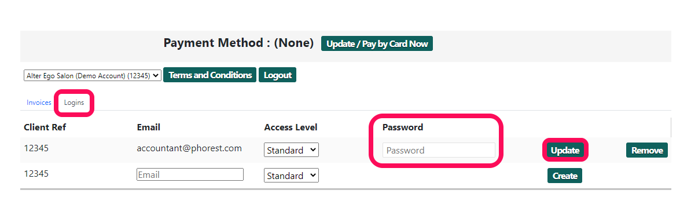Expand Access Level dropdown for accountant@phorest.com
Viewport: 691px width, 219px height.
(x=291, y=150)
